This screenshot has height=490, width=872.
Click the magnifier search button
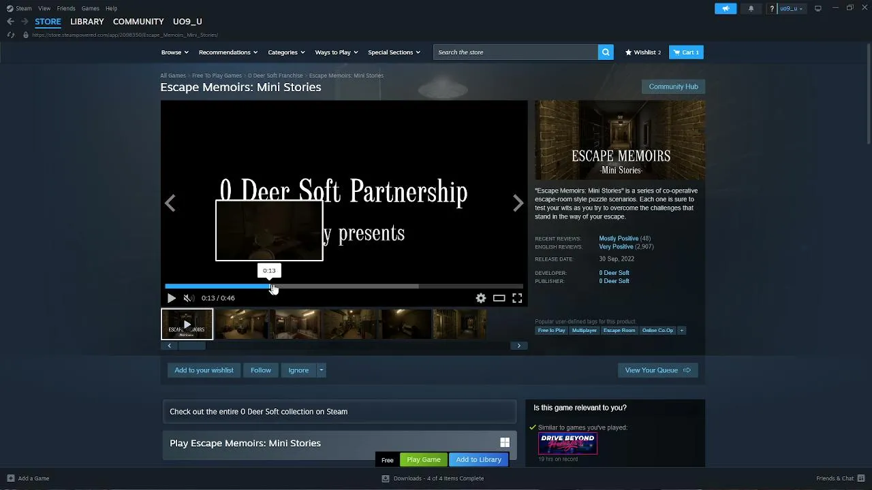[606, 52]
